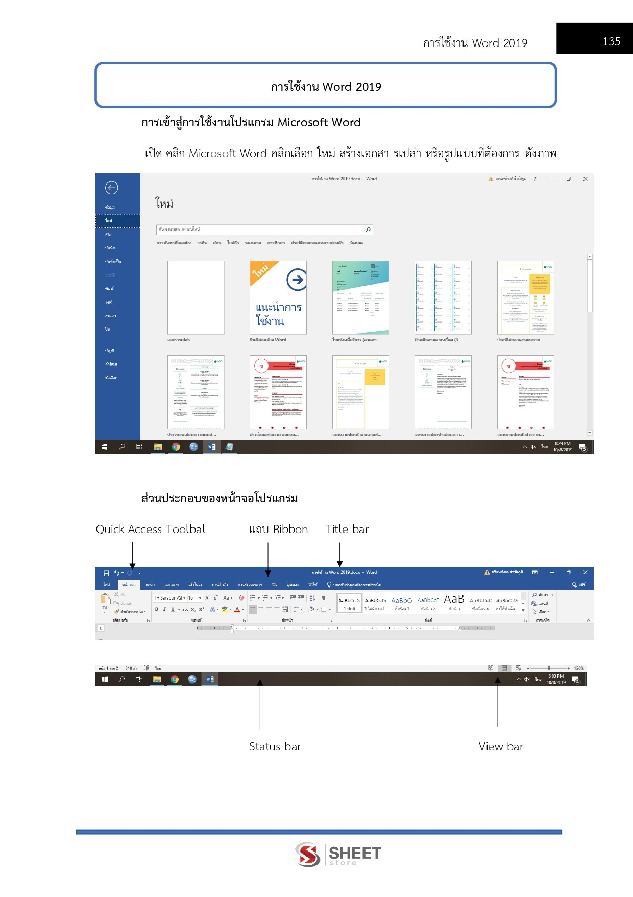Image resolution: width=633 pixels, height=897 pixels.
Task: Click the ค้นหา (Find) button in editing group
Action: click(x=541, y=595)
